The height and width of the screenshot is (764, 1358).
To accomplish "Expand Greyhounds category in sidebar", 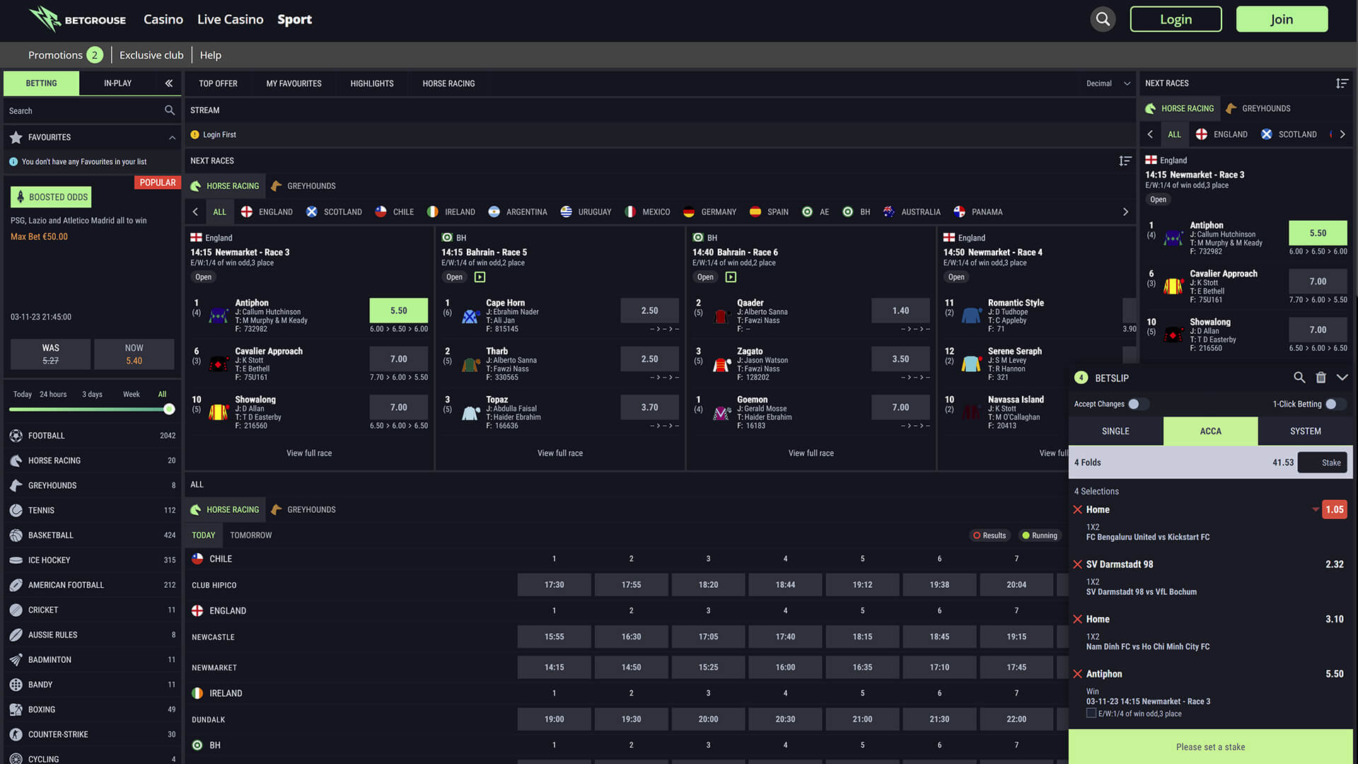I will point(92,485).
